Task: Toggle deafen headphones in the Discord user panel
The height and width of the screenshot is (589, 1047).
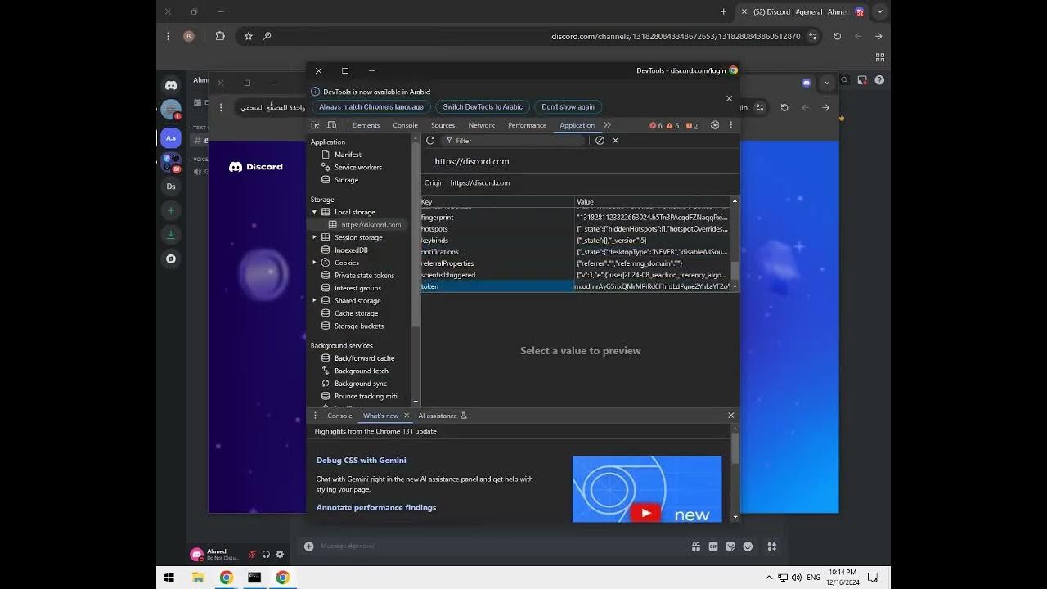Action: point(266,555)
